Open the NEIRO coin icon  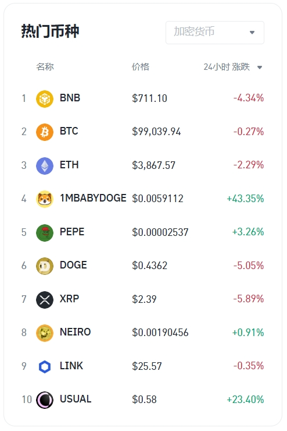45,333
